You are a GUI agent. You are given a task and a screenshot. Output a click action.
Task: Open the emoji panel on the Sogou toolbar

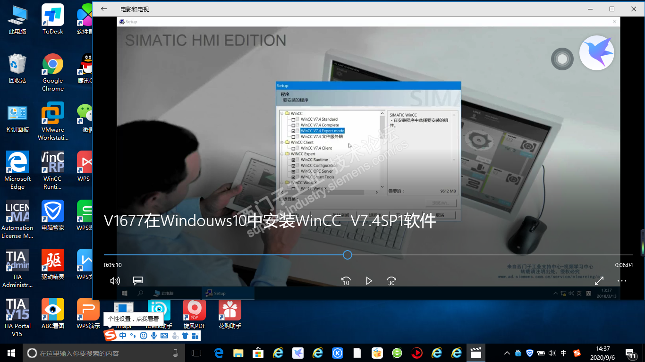(144, 336)
